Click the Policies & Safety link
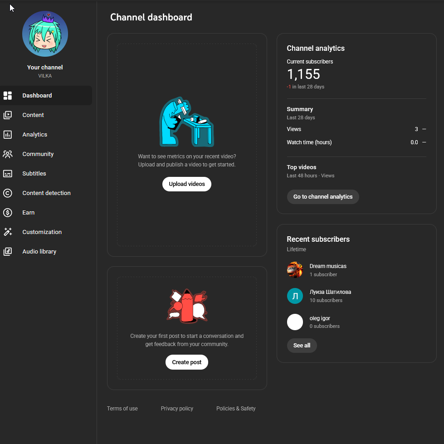Screen dimensions: 444x444 (x=236, y=409)
